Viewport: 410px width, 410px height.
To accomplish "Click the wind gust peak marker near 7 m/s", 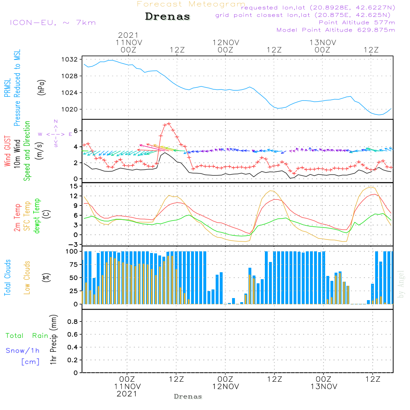I will click(169, 124).
